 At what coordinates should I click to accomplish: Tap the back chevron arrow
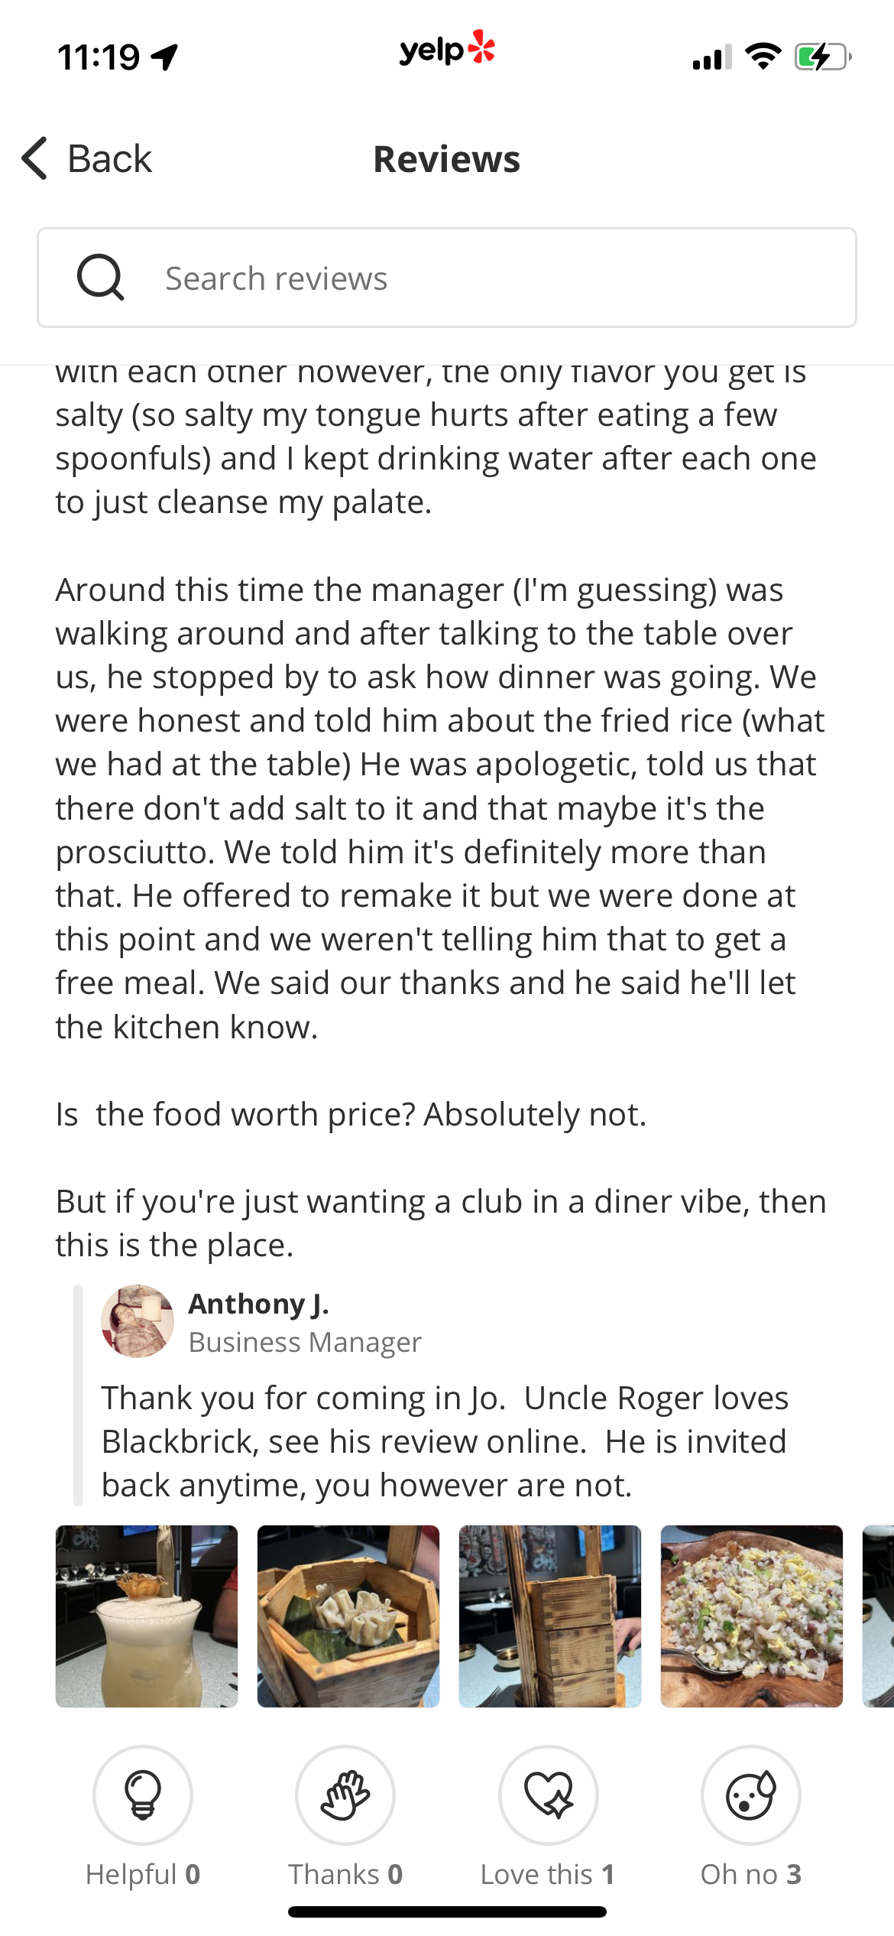click(35, 158)
